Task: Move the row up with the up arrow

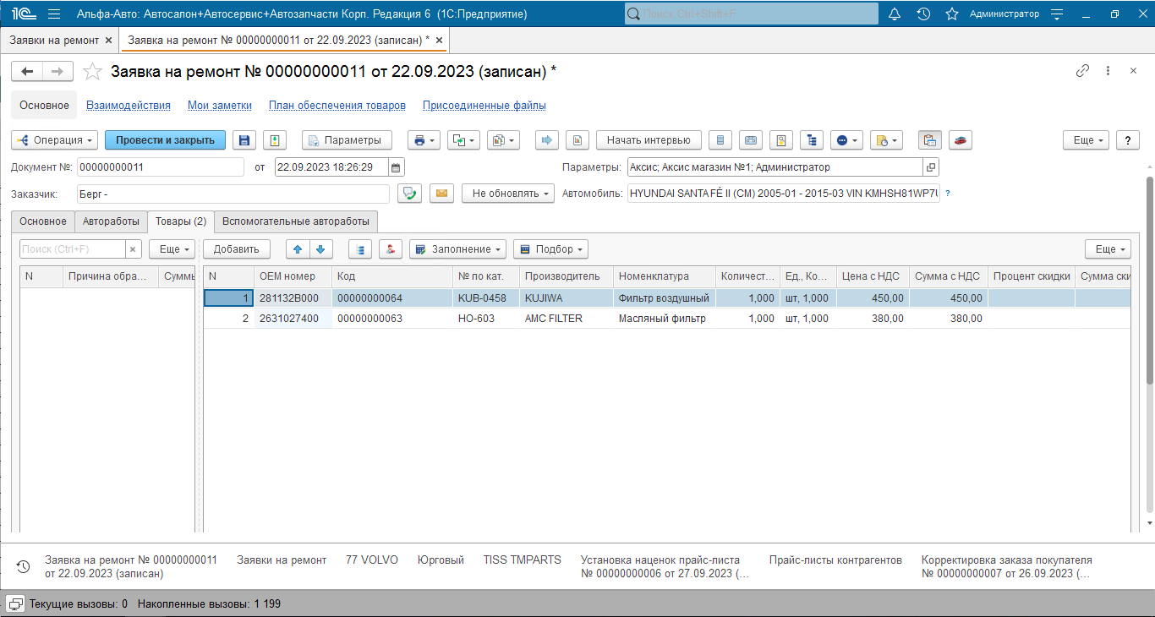Action: tap(298, 249)
